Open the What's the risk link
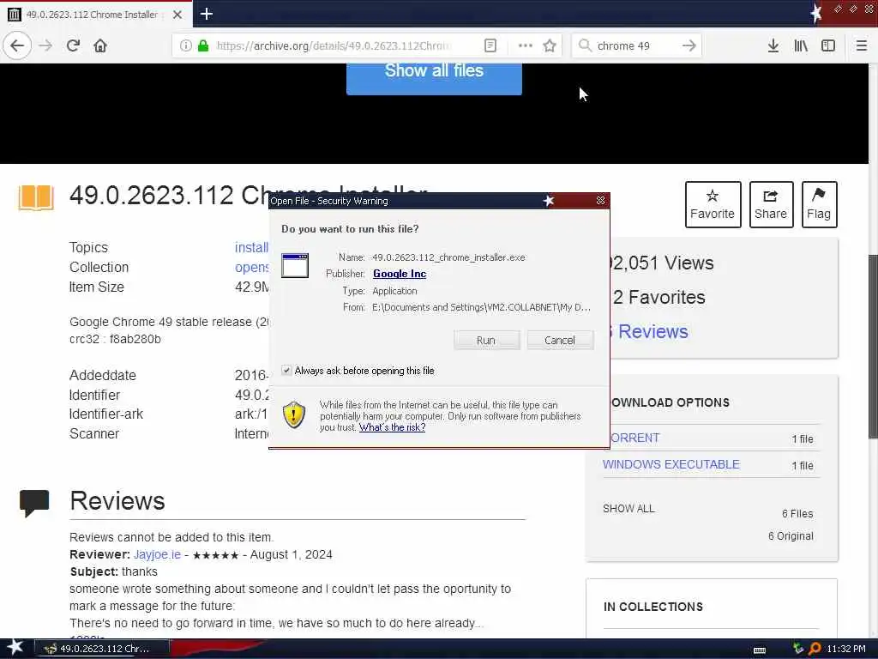 tap(392, 427)
